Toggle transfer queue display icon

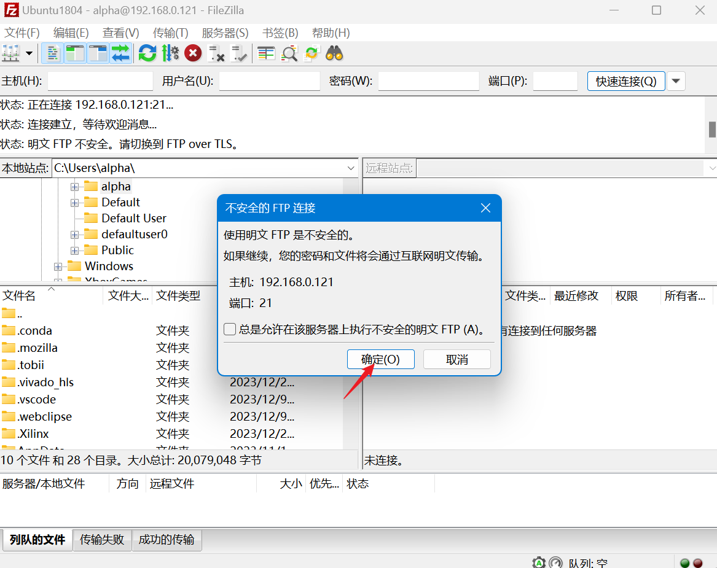(120, 53)
